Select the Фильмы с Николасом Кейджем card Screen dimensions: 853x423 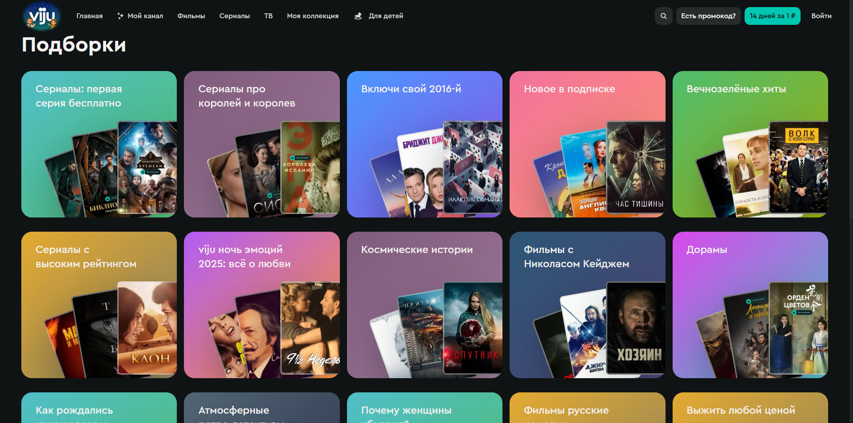(587, 304)
